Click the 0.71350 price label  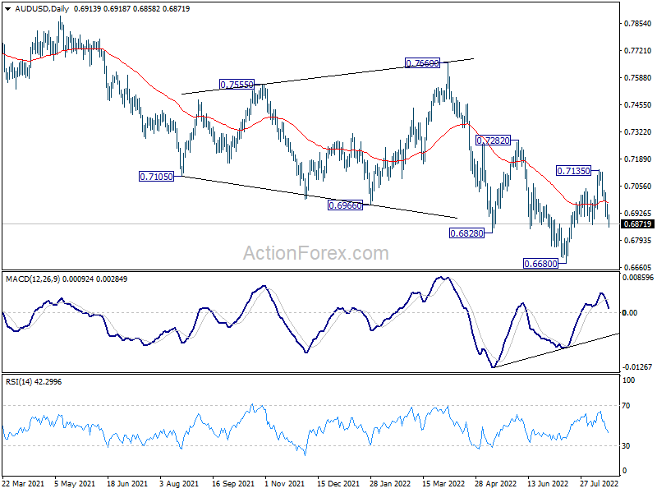573,171
